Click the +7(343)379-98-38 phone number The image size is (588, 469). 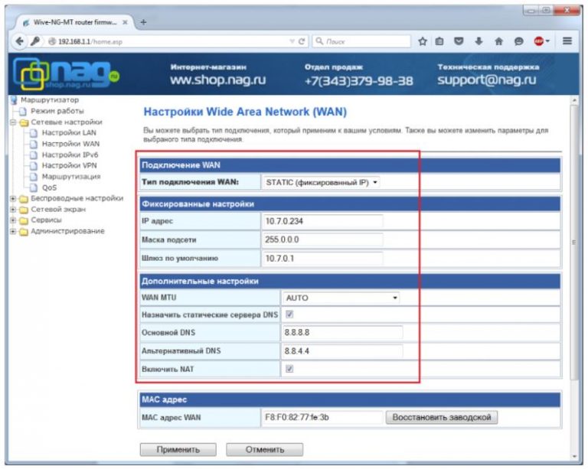(358, 80)
